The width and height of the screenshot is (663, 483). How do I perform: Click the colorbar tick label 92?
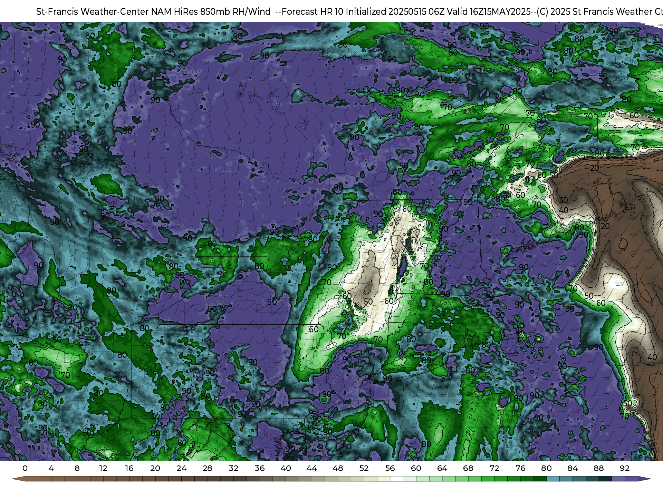coord(625,468)
